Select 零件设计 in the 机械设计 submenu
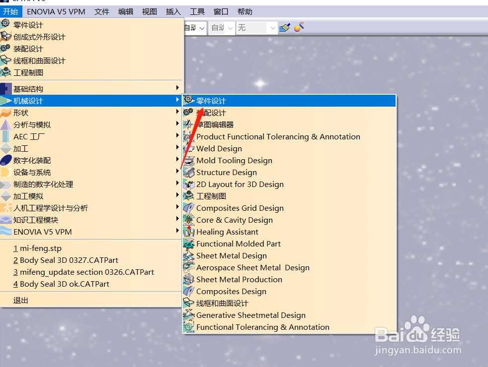Viewport: 488px width, 367px height. (x=289, y=101)
